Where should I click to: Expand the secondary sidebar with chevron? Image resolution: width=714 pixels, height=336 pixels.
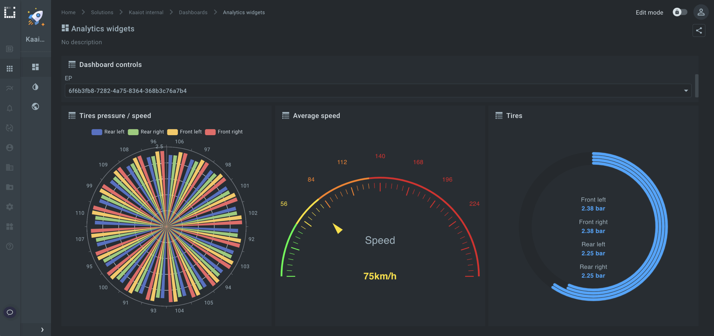click(42, 330)
